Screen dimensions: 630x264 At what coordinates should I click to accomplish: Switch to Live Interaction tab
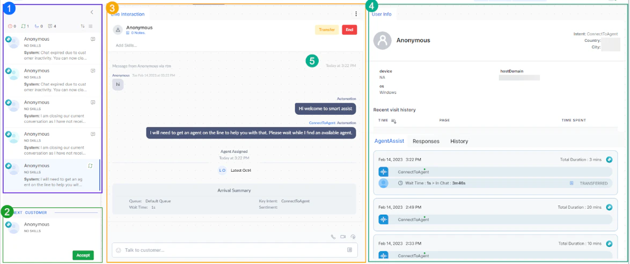click(128, 14)
